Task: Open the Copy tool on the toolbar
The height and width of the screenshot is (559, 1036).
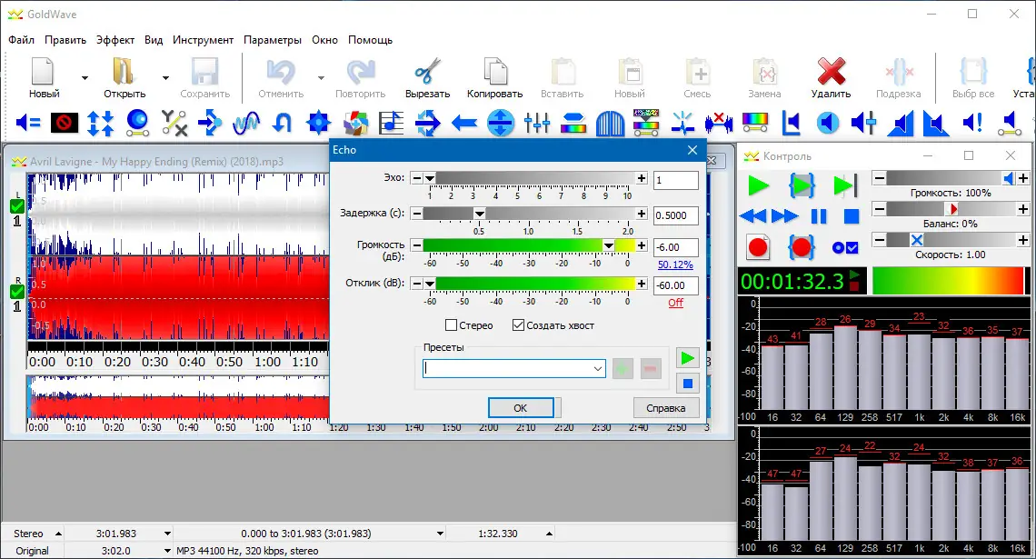Action: 493,76
